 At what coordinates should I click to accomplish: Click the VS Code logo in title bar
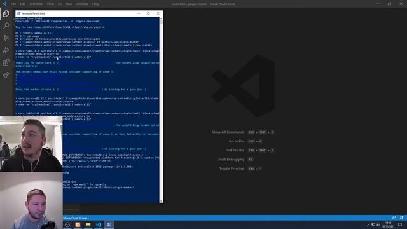point(4,4)
